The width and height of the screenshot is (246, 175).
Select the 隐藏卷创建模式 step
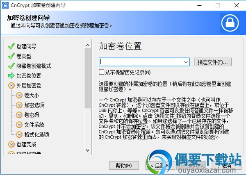[34, 66]
